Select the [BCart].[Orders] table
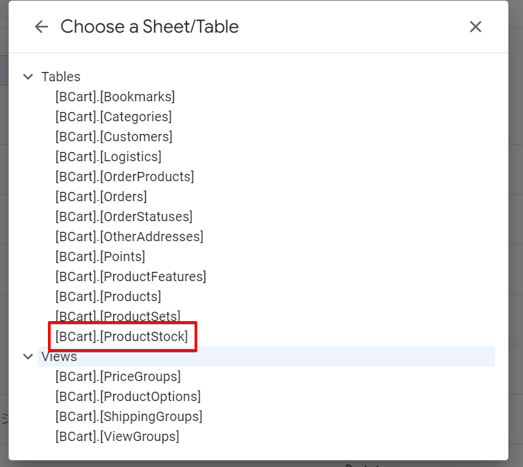This screenshot has height=467, width=523. (101, 197)
